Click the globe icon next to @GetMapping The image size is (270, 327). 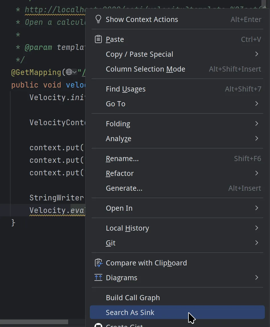(69, 72)
